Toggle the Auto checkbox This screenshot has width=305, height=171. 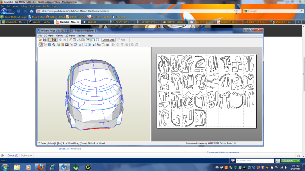119,40
